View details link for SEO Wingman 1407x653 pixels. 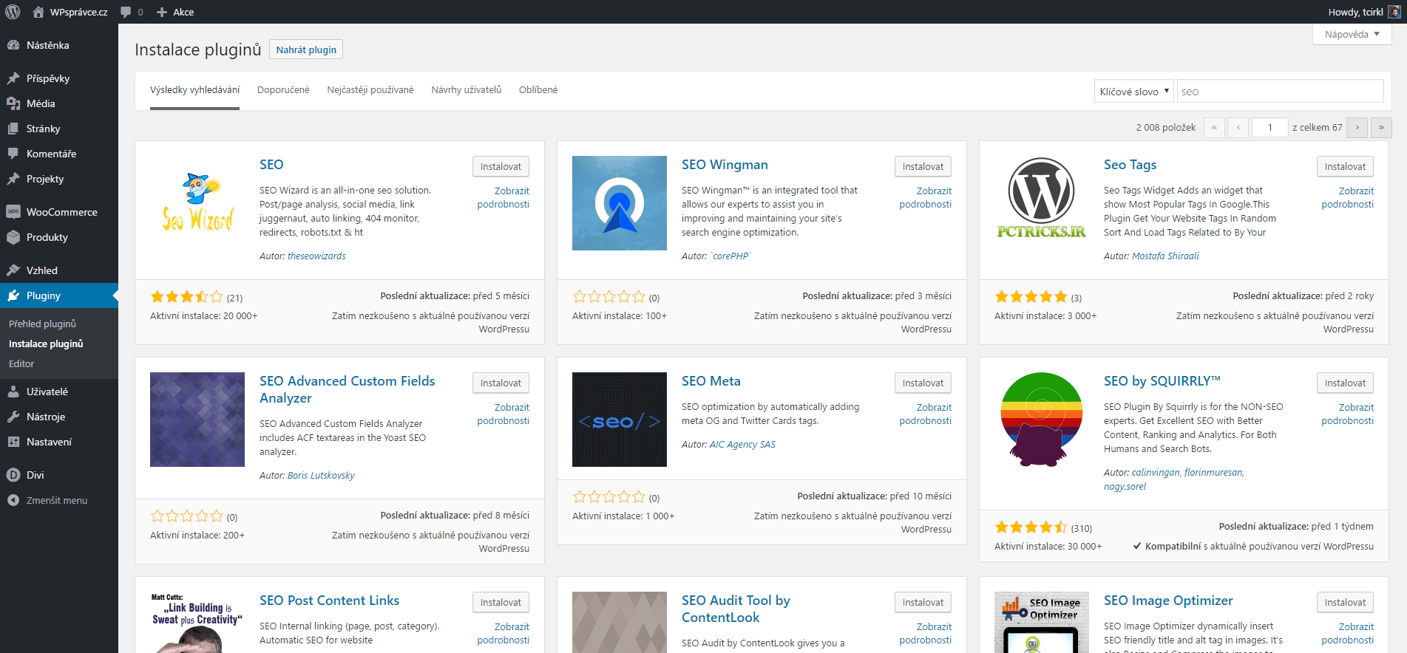pyautogui.click(x=925, y=197)
